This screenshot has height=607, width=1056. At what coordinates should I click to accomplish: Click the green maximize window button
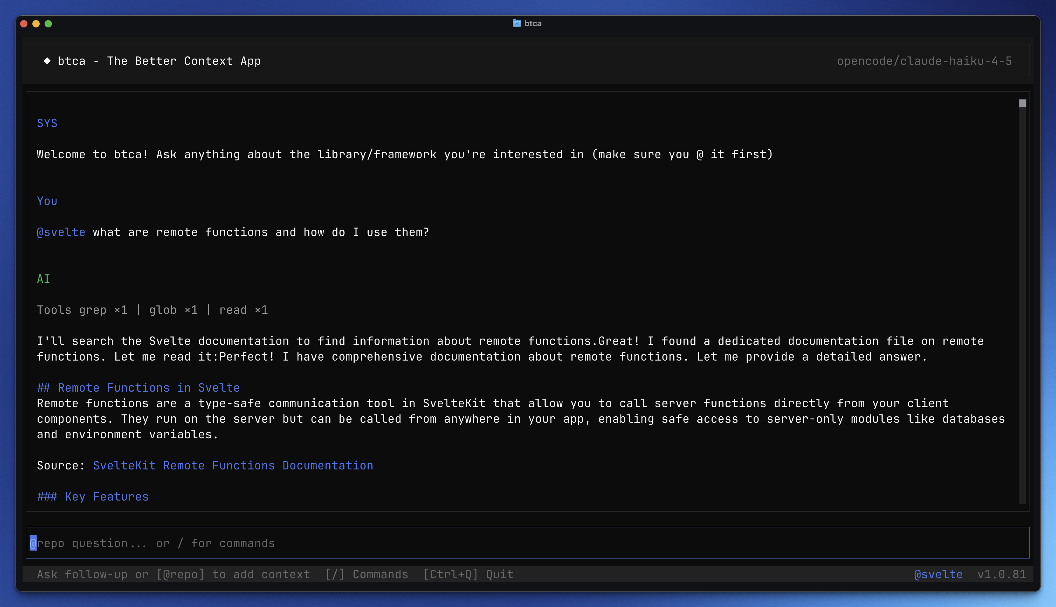point(49,24)
